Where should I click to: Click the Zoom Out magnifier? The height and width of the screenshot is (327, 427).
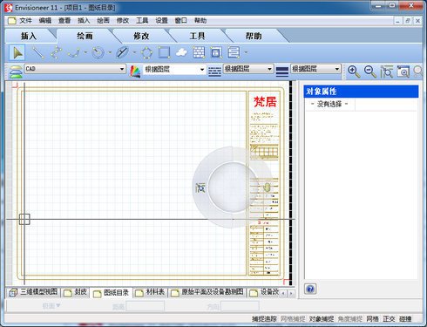point(370,72)
